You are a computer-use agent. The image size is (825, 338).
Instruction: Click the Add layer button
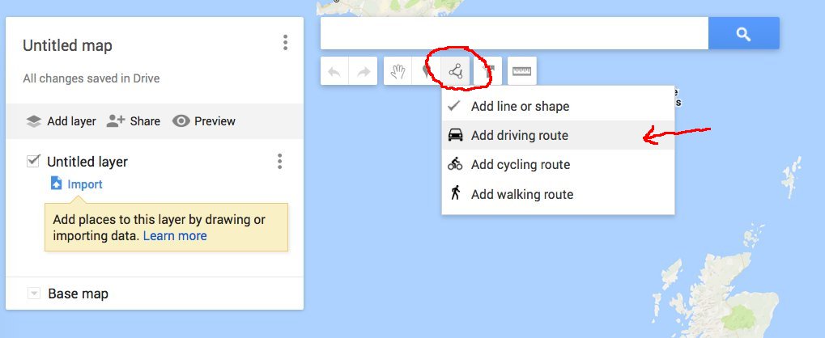click(61, 121)
